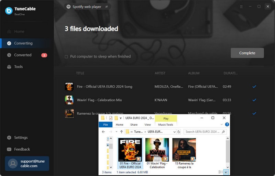Click the navigation pane scroll down arrow
The image size is (275, 176).
coord(111,167)
